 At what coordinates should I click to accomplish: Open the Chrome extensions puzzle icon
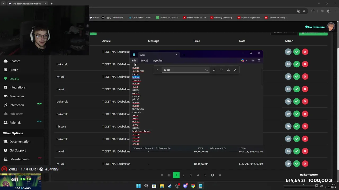313,11
